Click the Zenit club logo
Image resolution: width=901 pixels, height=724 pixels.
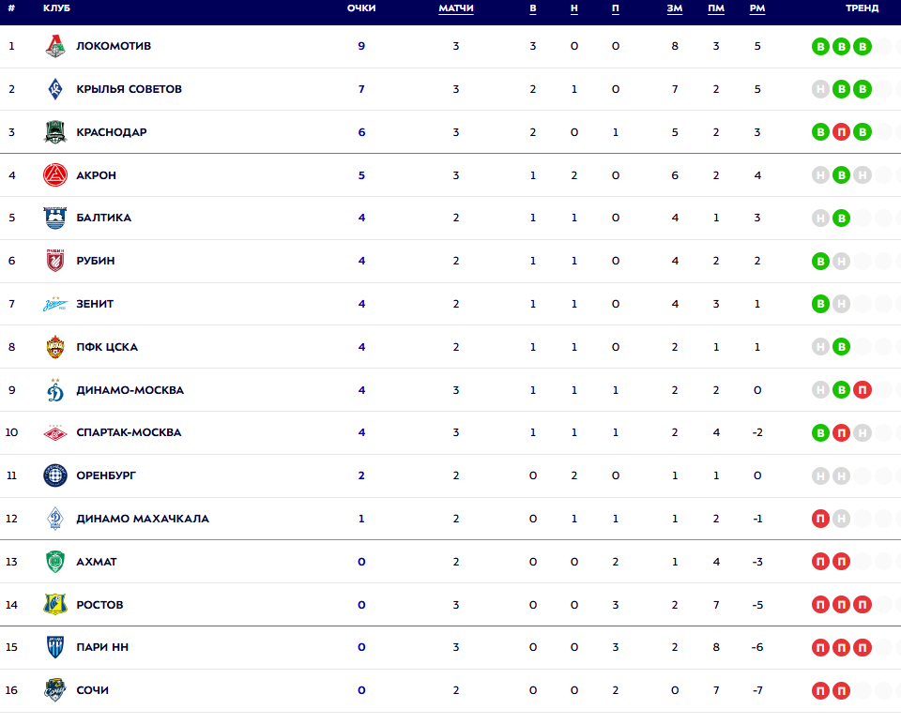pyautogui.click(x=55, y=304)
